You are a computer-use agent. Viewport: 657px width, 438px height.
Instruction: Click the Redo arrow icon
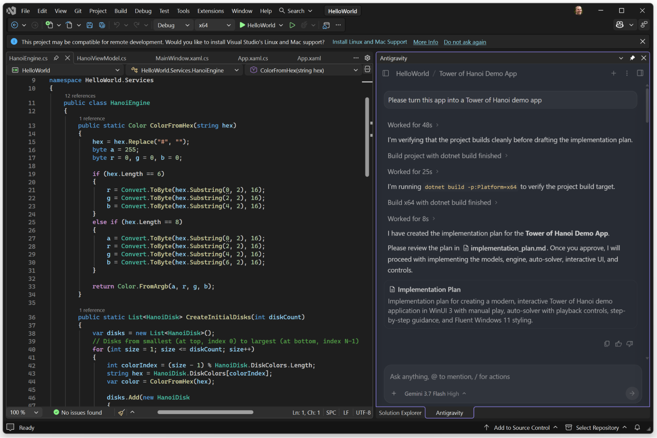coord(137,25)
